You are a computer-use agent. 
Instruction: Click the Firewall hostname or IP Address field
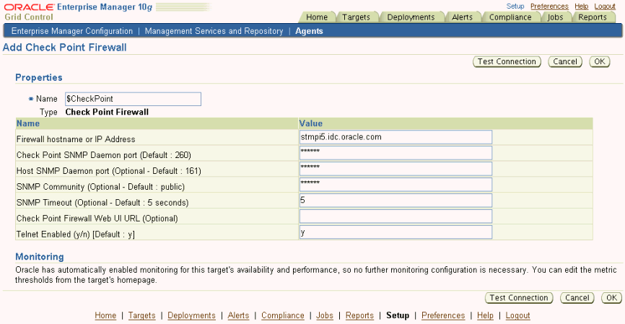pyautogui.click(x=395, y=137)
